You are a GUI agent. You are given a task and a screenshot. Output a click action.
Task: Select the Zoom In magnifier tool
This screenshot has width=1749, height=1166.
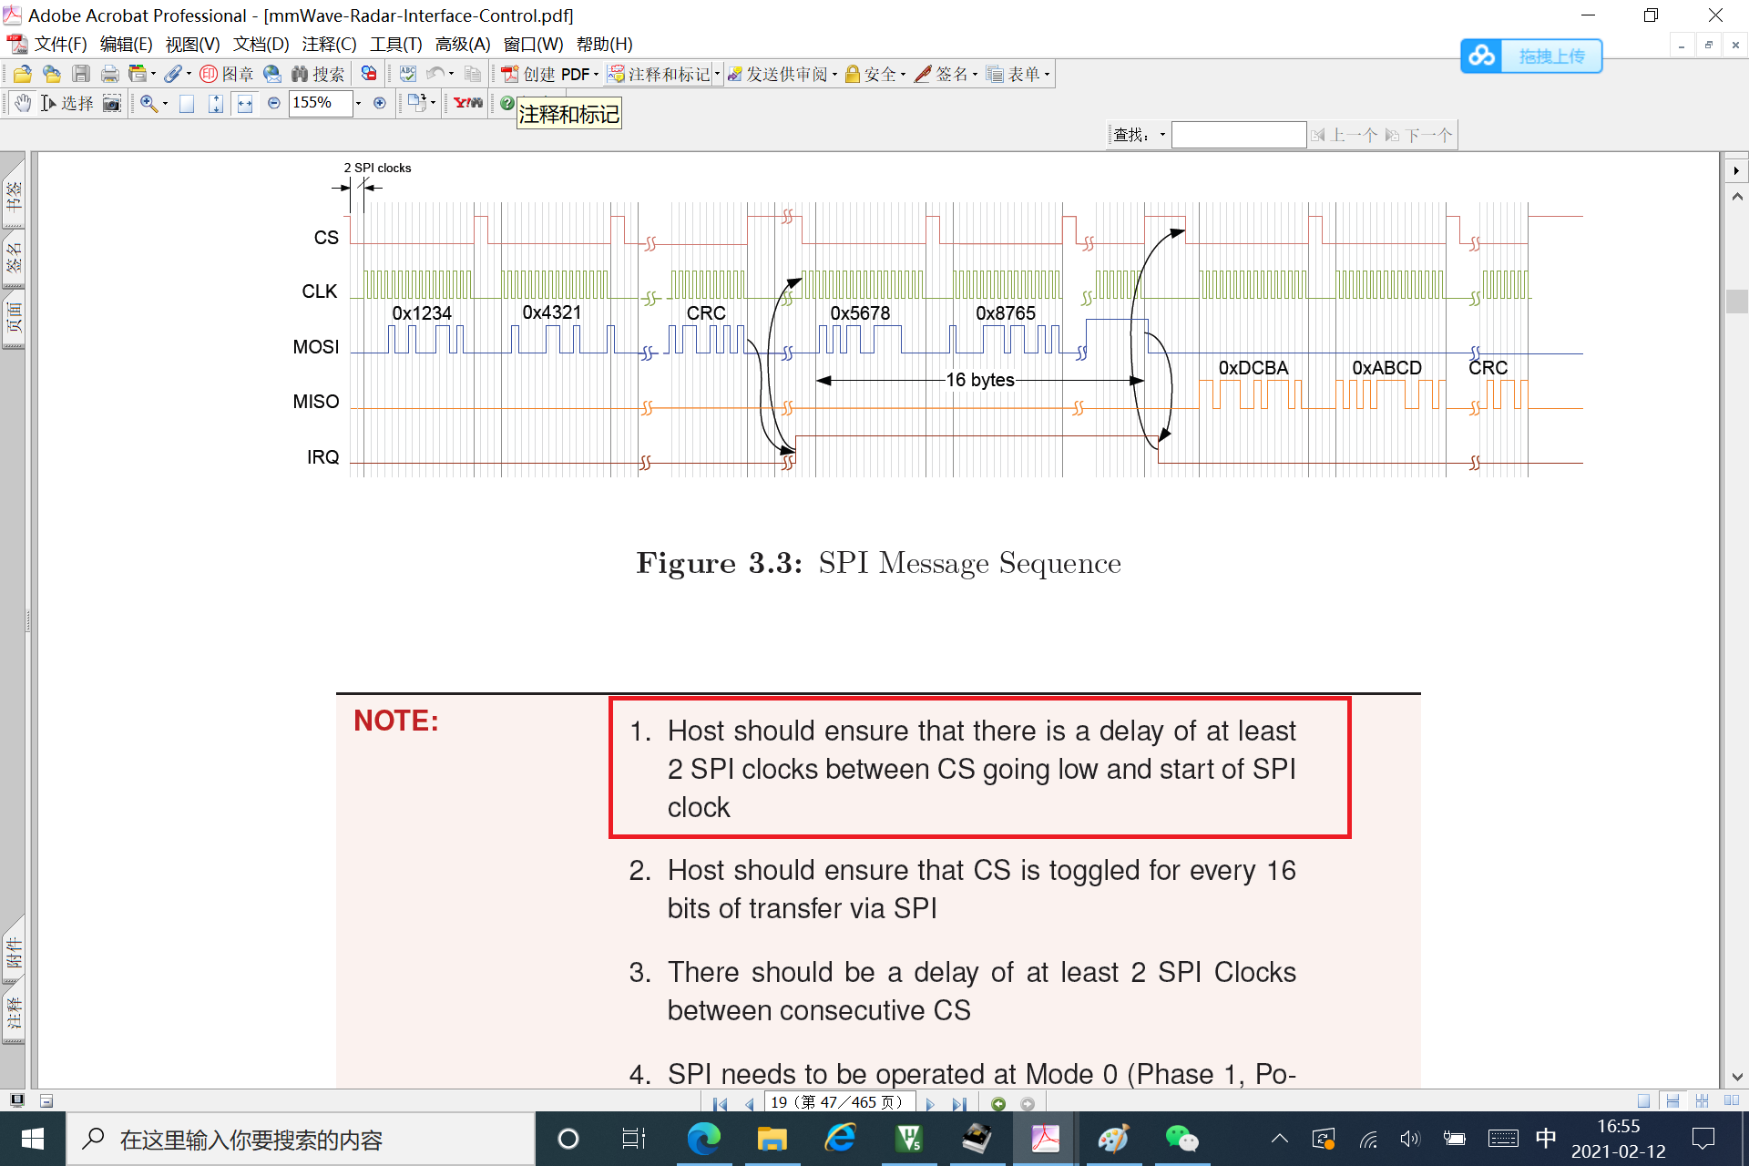(x=148, y=103)
